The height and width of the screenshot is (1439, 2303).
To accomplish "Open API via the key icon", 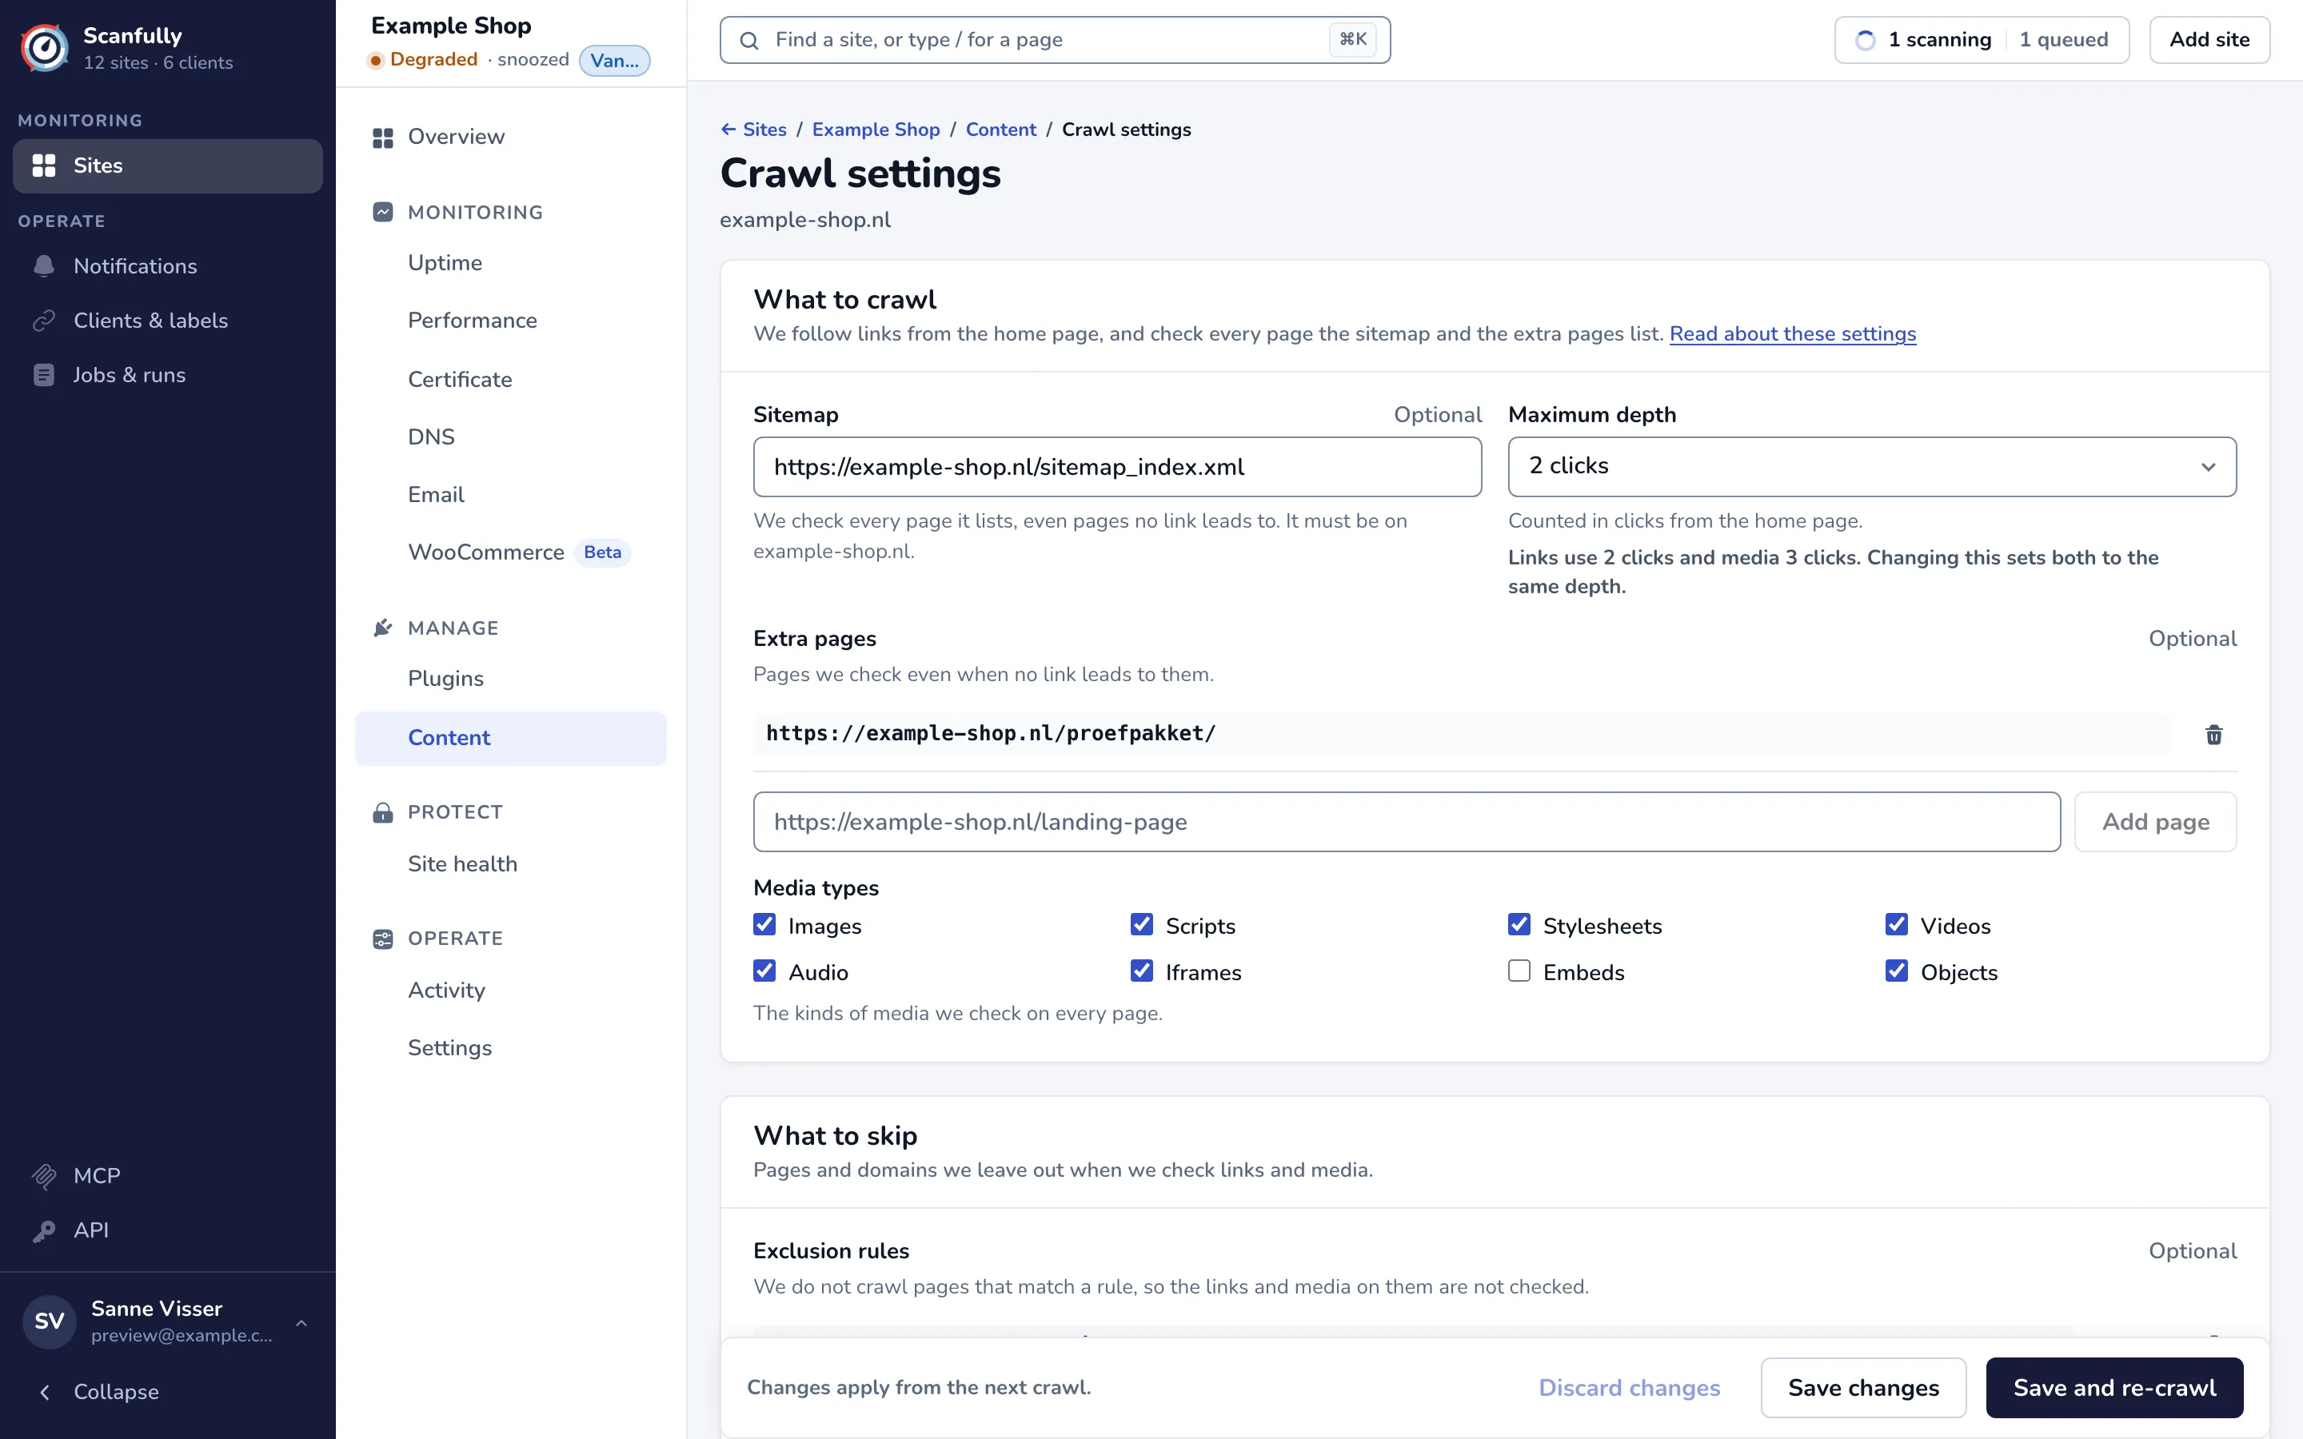I will (x=44, y=1230).
